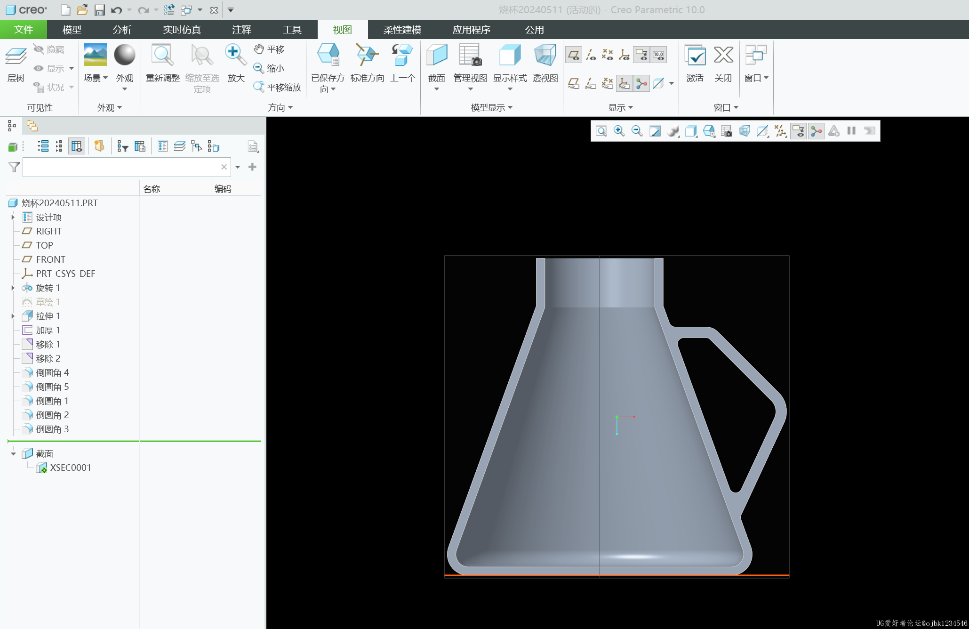Viewport: 969px width, 629px height.
Task: Open 已保存方向 saved orientations dropdown
Action: (333, 89)
